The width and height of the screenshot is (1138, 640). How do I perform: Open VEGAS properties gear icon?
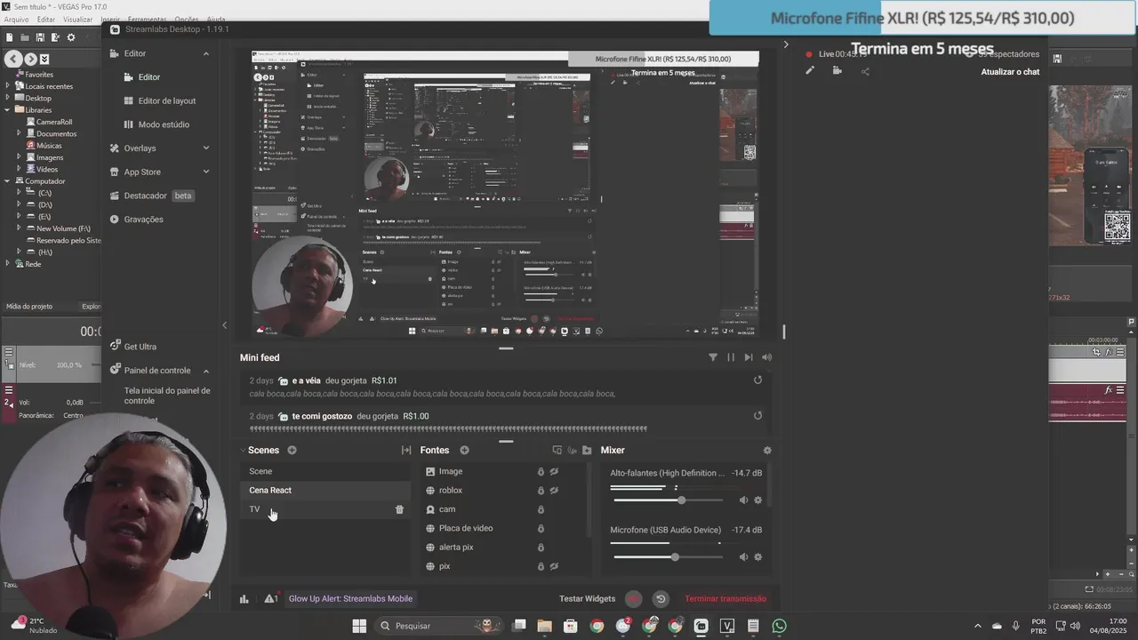(x=71, y=37)
